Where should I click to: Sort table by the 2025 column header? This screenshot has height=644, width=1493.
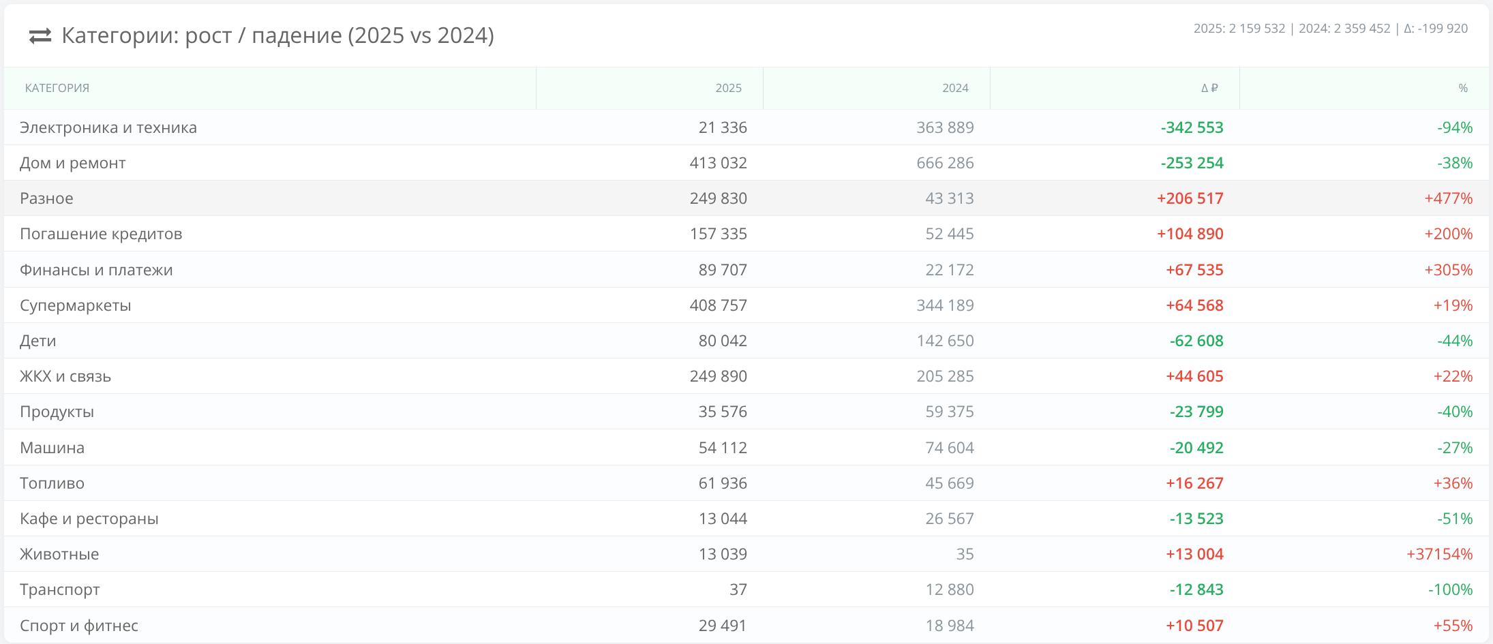coord(728,88)
